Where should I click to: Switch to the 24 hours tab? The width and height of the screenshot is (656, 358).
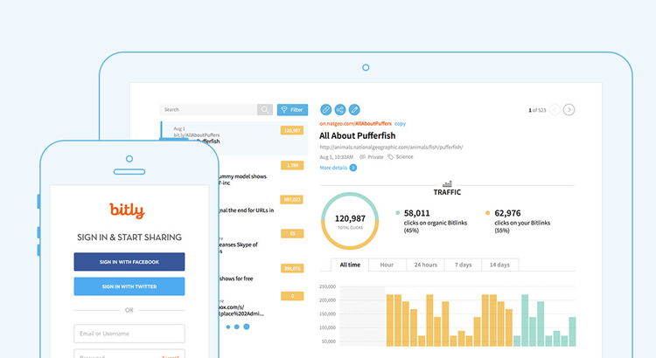425,265
